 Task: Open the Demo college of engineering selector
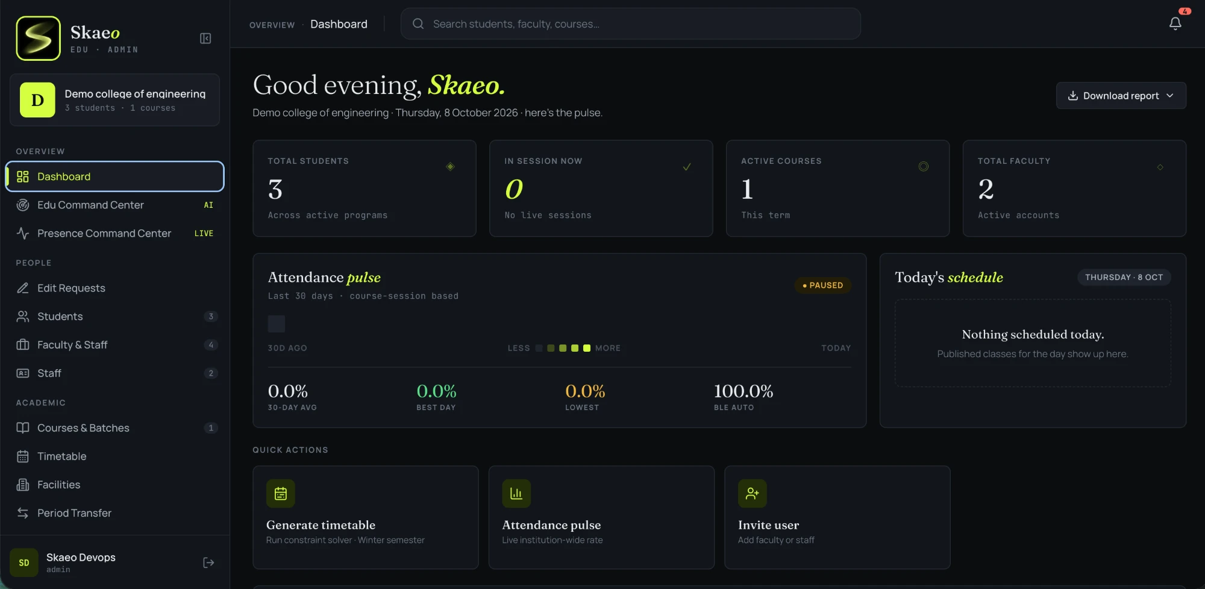click(x=114, y=100)
